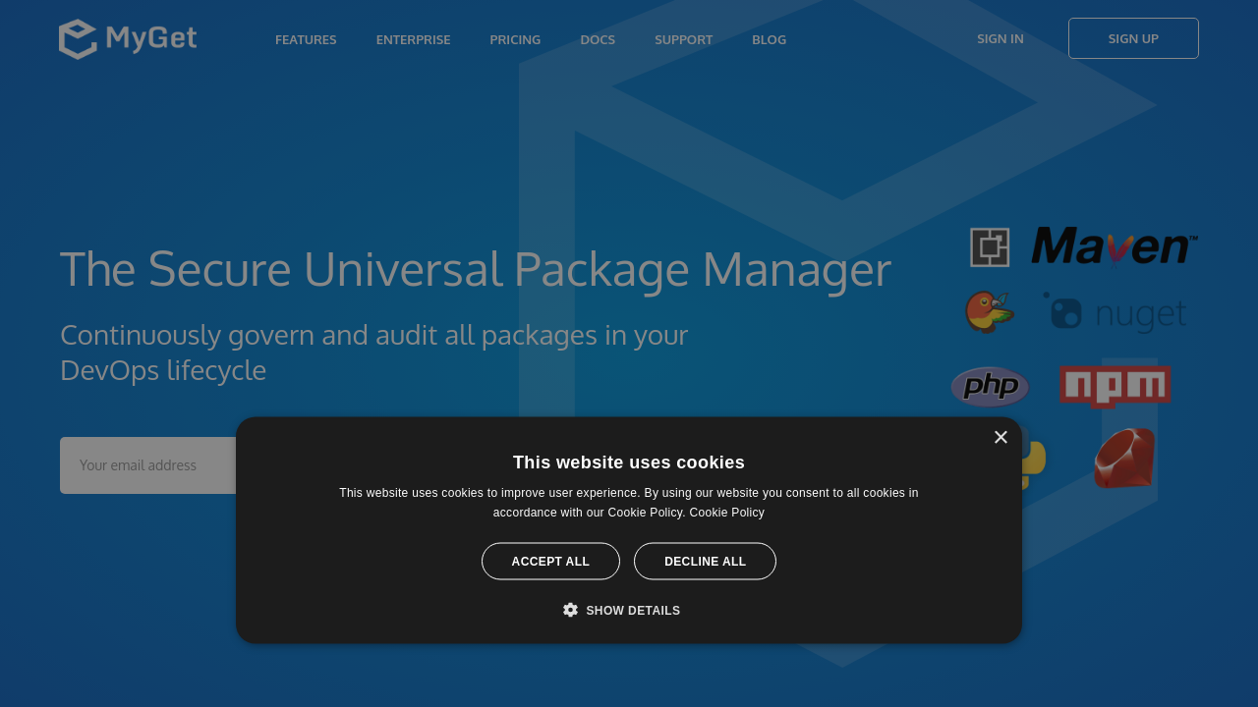Viewport: 1258px width, 707px height.
Task: Open the Enterprise page
Action: tap(413, 39)
